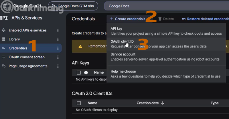Image resolution: width=229 pixels, height=119 pixels.
Task: Click the warning triangle icon in banner
Action: click(x=80, y=46)
